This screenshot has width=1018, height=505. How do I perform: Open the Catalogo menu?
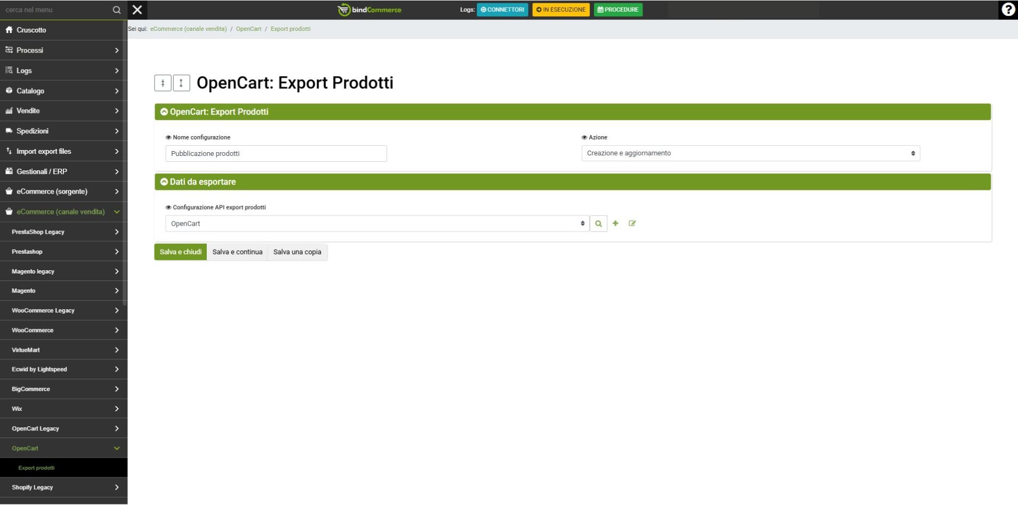63,91
